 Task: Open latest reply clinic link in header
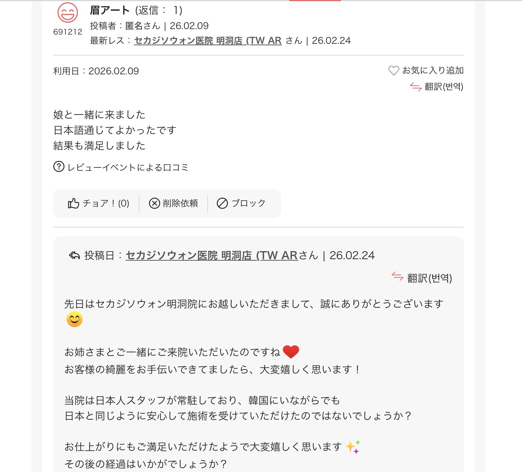[x=208, y=40]
